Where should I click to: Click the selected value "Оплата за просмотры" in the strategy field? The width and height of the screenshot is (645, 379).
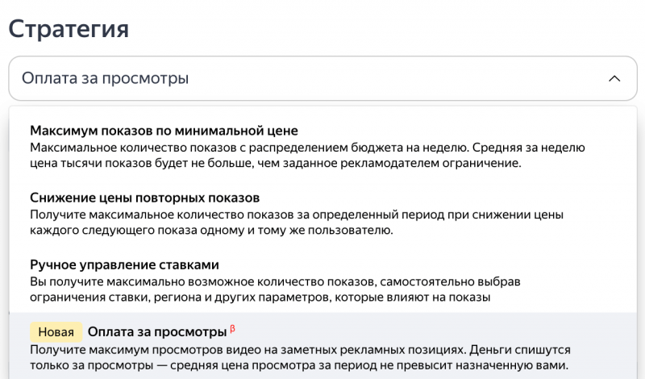point(105,78)
